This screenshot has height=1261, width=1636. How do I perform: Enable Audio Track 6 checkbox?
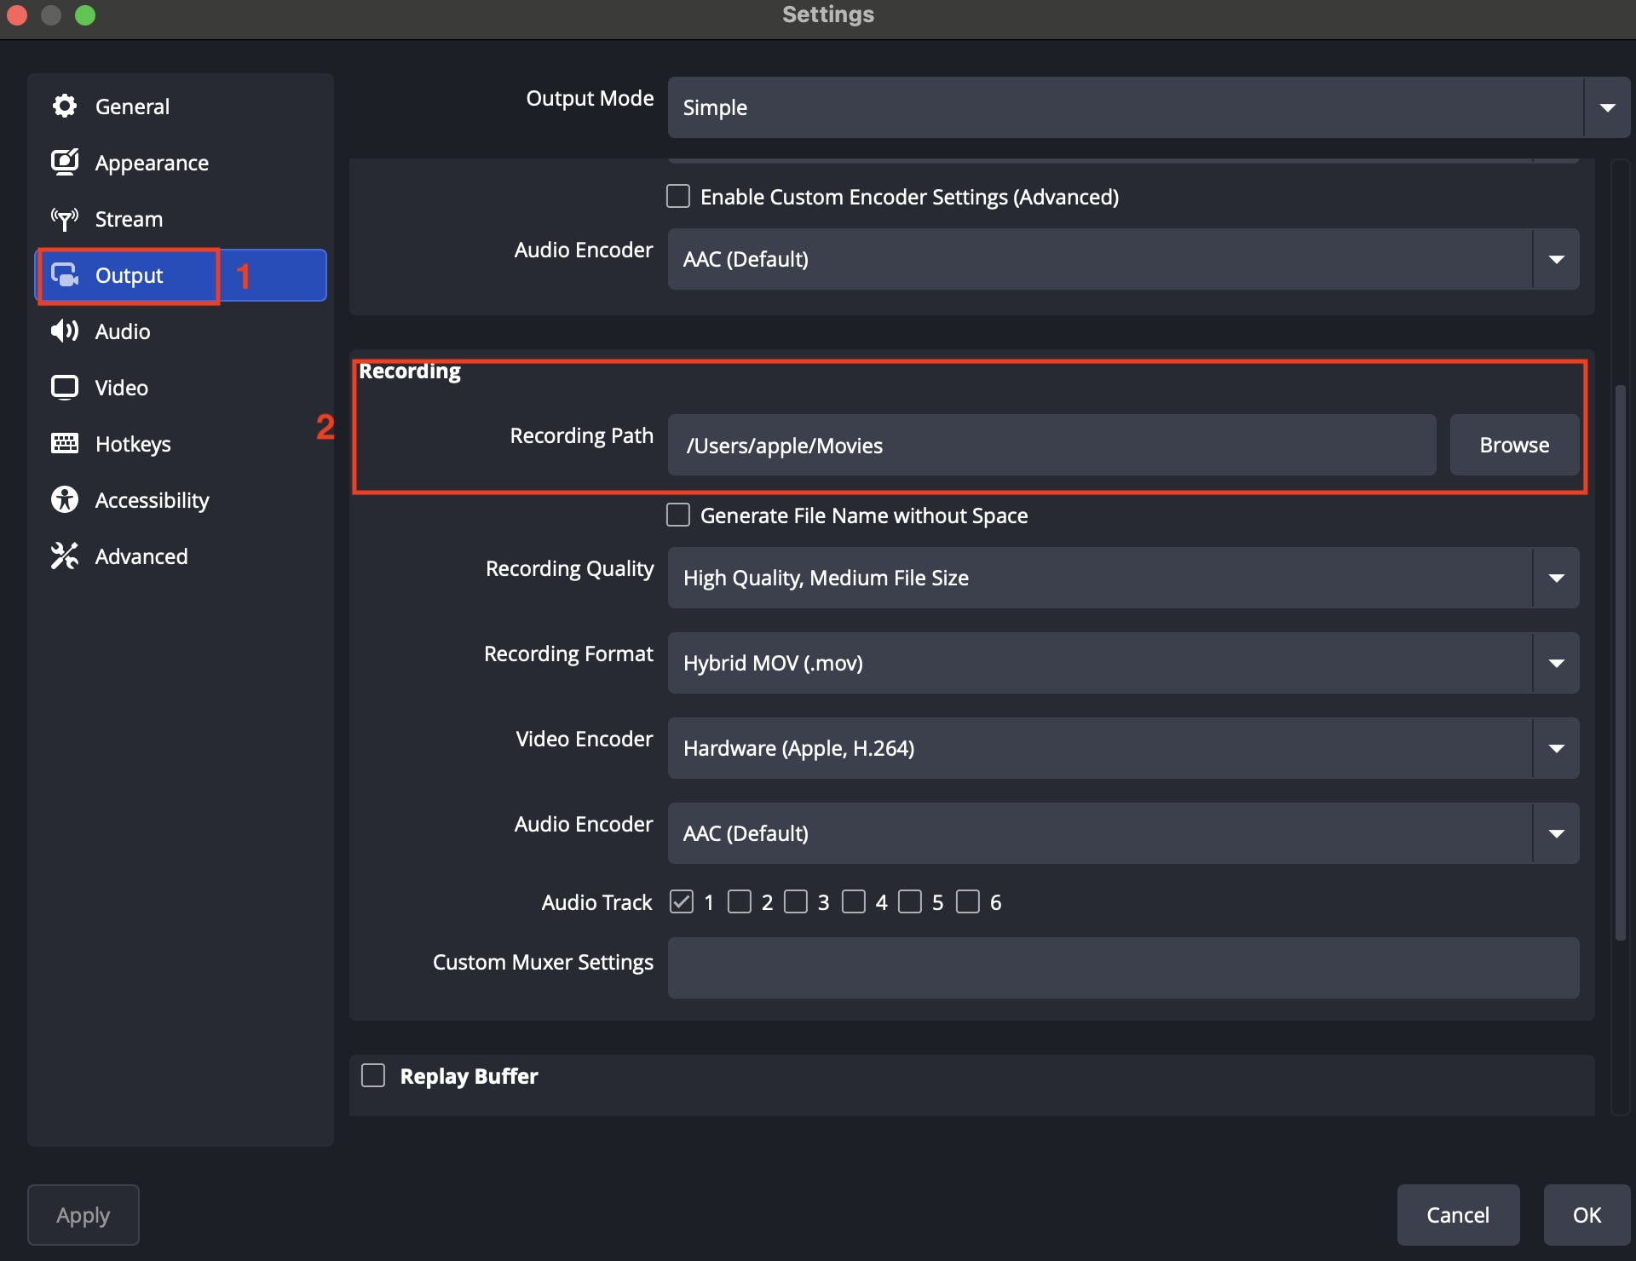click(x=968, y=901)
